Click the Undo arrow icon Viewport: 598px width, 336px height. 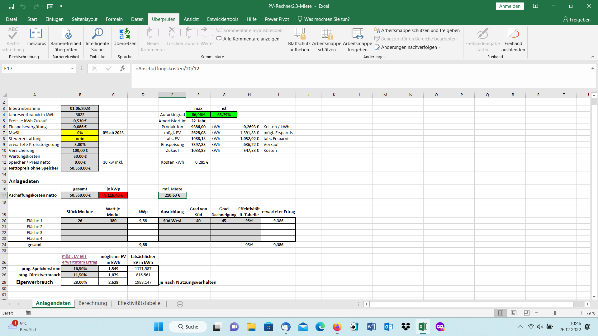tap(23, 6)
